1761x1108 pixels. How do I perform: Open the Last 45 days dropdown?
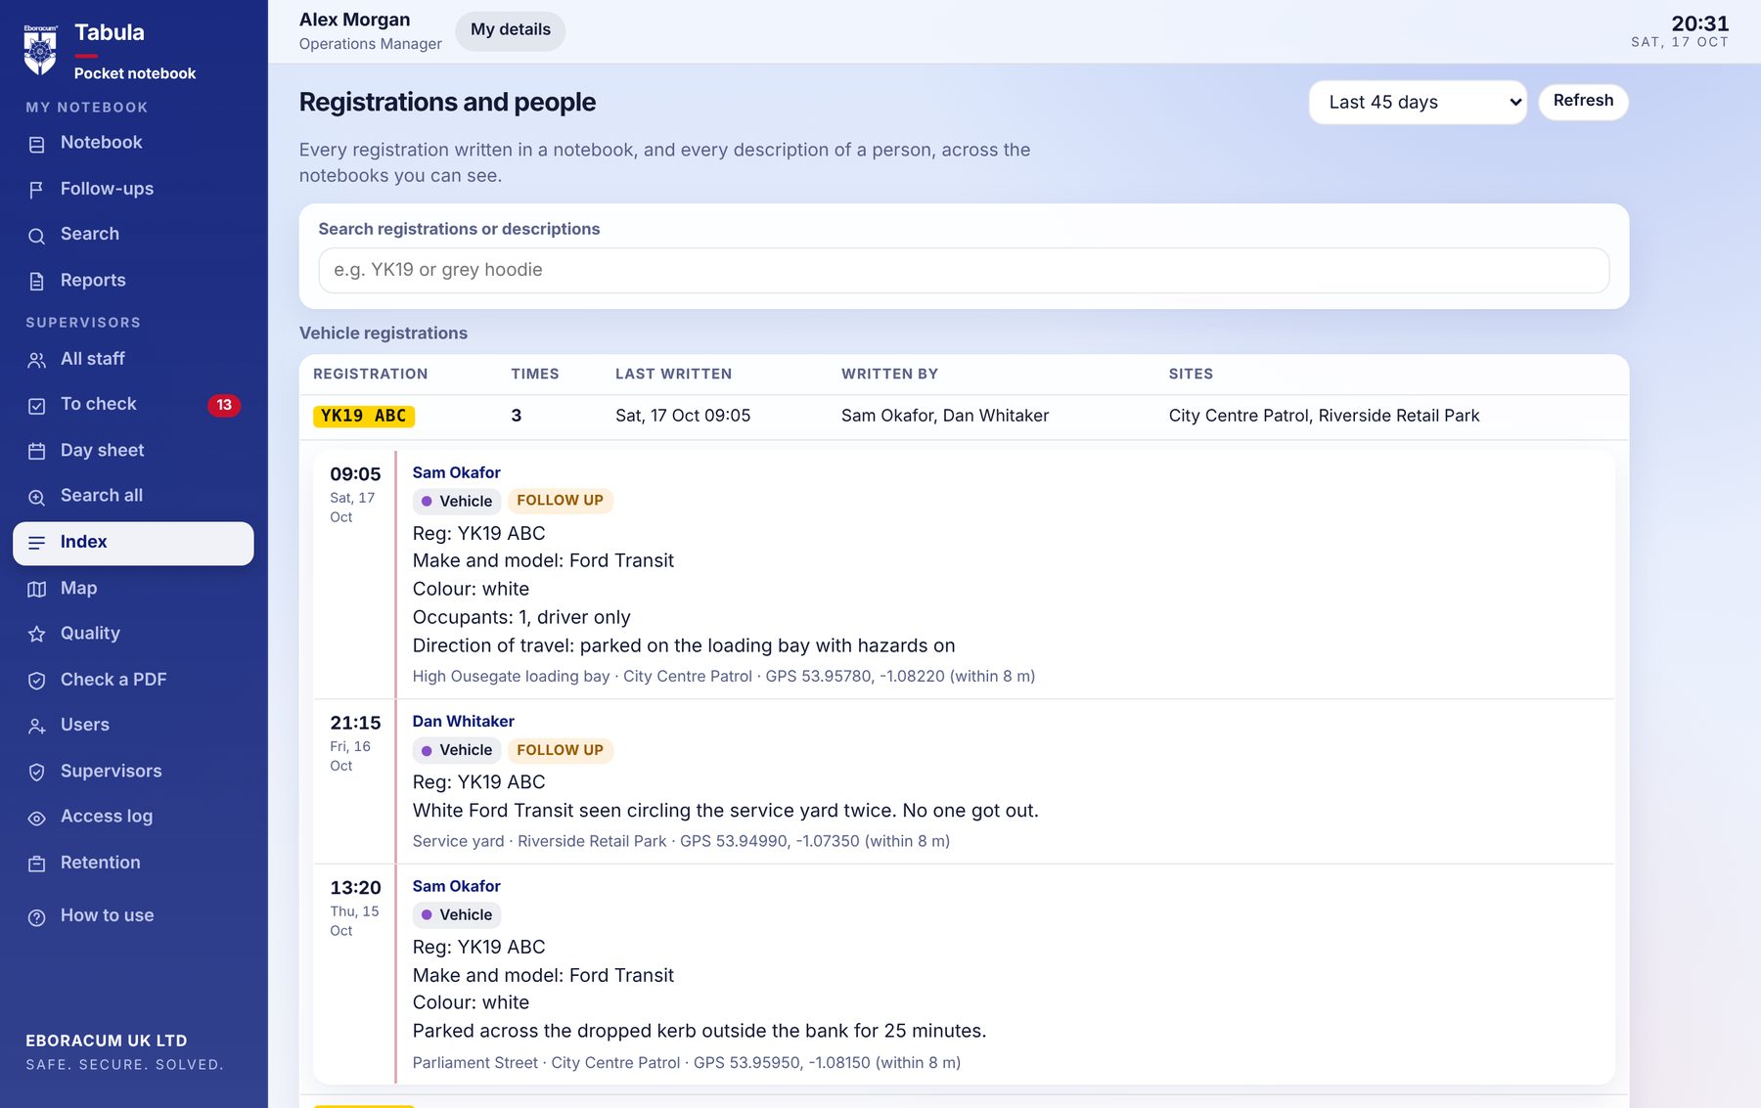pyautogui.click(x=1418, y=103)
